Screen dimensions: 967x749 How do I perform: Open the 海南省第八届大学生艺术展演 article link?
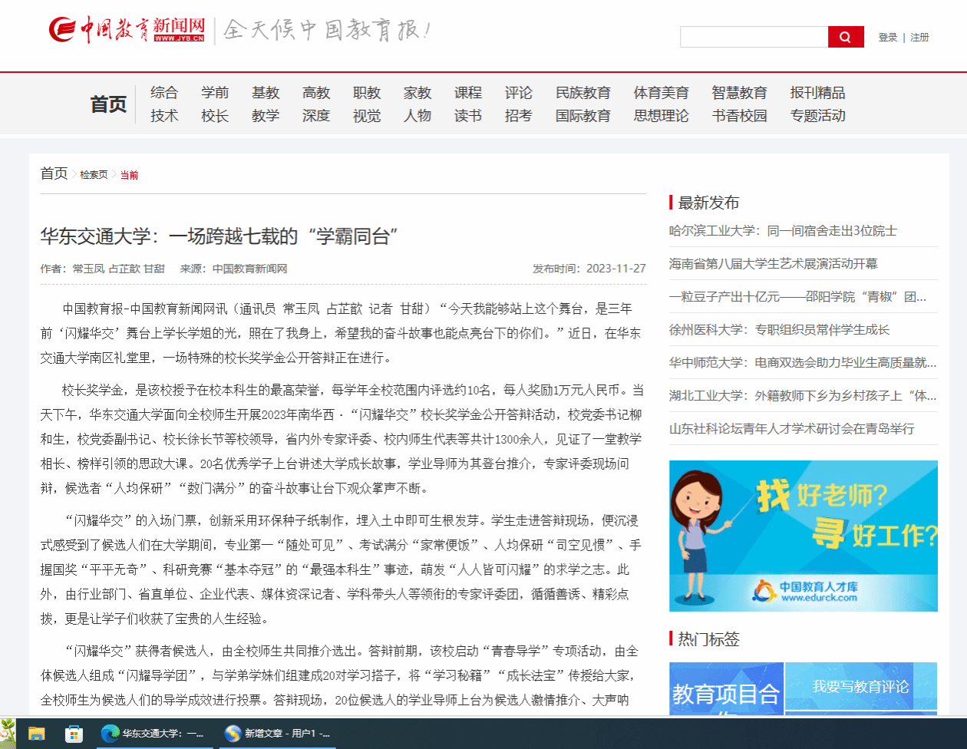[x=773, y=264]
